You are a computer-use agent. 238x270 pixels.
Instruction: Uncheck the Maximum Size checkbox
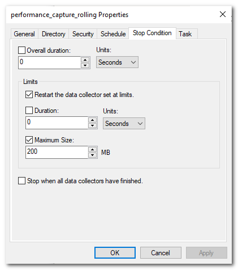click(x=29, y=140)
